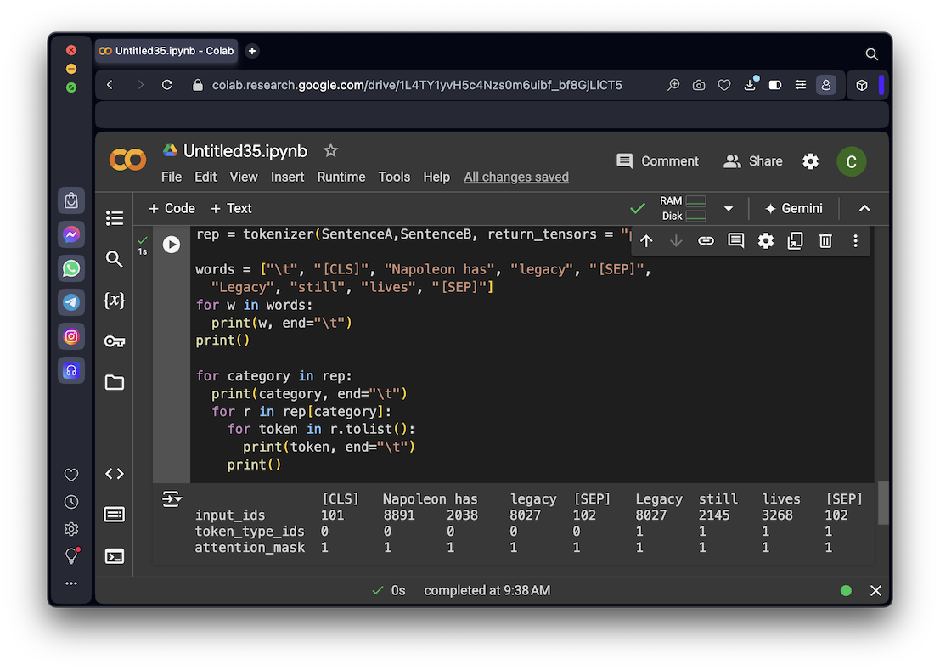940x670 pixels.
Task: Open the Runtime menu
Action: tap(341, 177)
